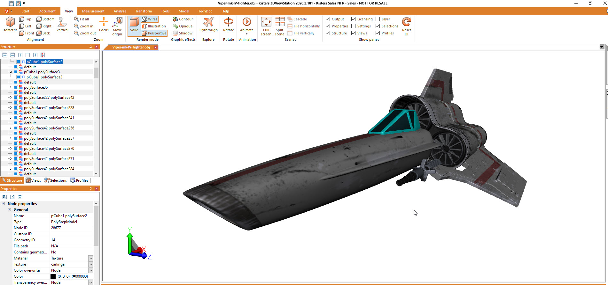Enable Contour graphic effect
Image resolution: width=608 pixels, height=285 pixels.
point(183,19)
